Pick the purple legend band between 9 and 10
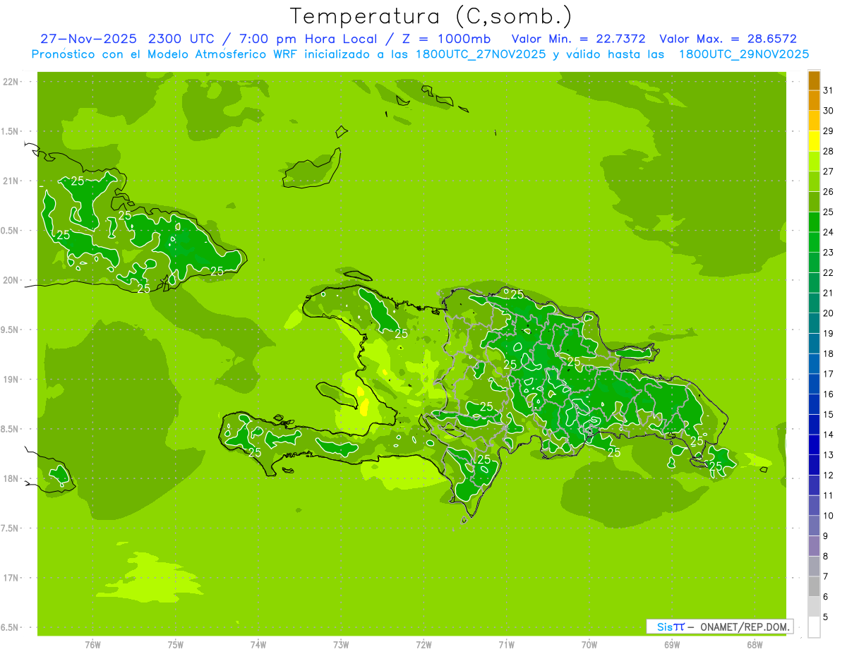Image resolution: width=847 pixels, height=654 pixels. click(814, 526)
